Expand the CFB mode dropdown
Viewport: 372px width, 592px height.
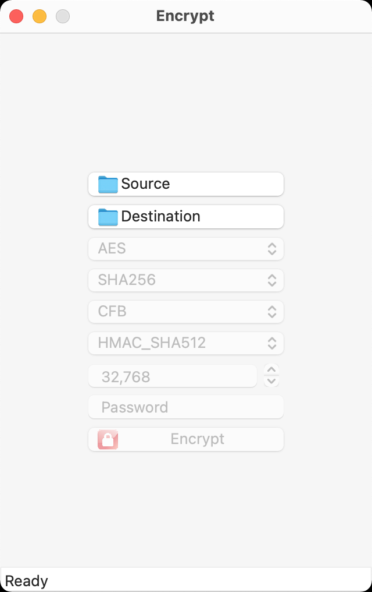[185, 312]
